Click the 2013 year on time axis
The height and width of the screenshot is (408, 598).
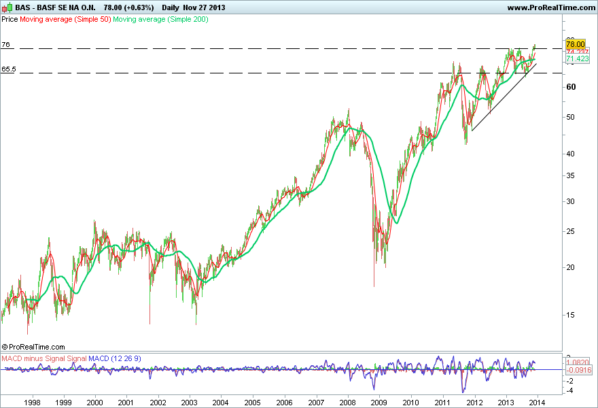click(x=506, y=403)
